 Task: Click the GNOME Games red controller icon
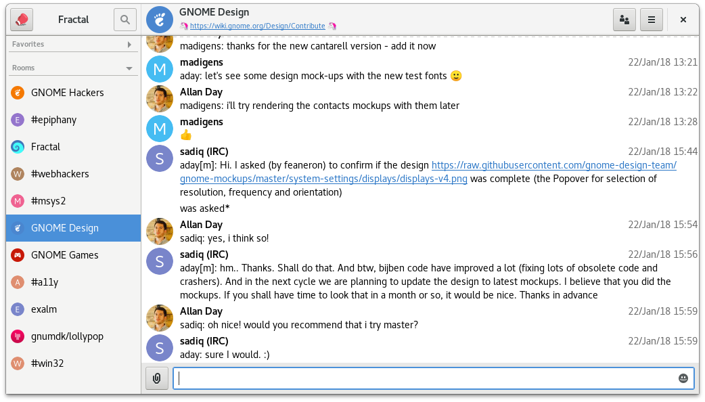point(18,255)
